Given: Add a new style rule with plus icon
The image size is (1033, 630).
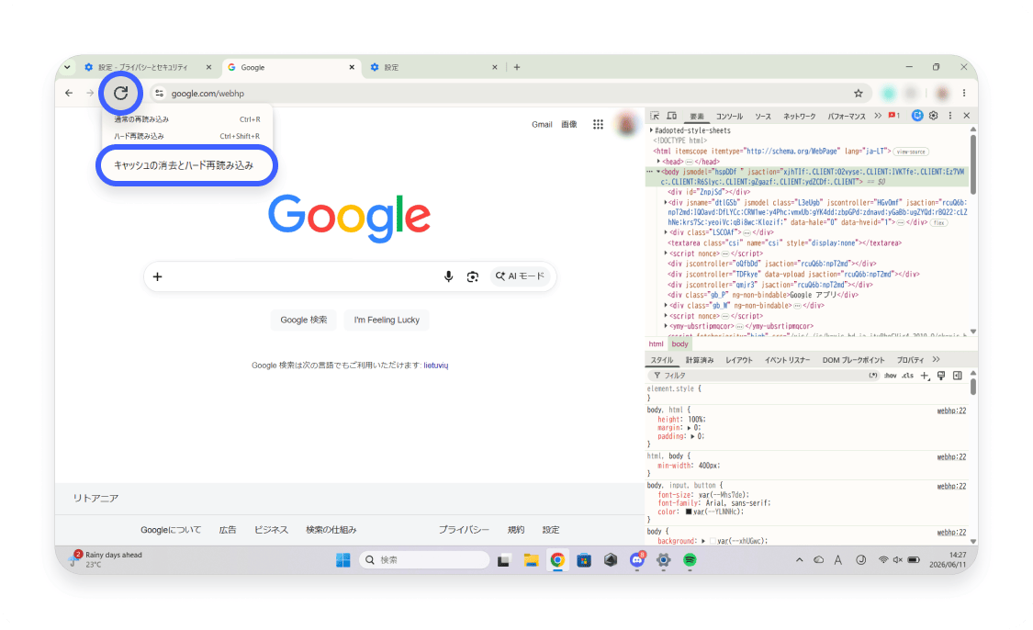Looking at the screenshot, I should click(x=925, y=376).
